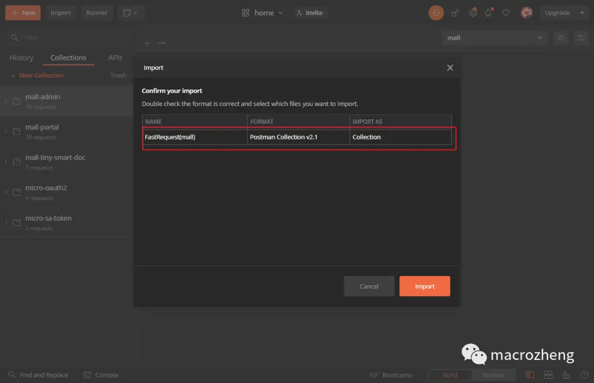Open favorites via the heart icon
594x383 pixels.
click(x=505, y=12)
